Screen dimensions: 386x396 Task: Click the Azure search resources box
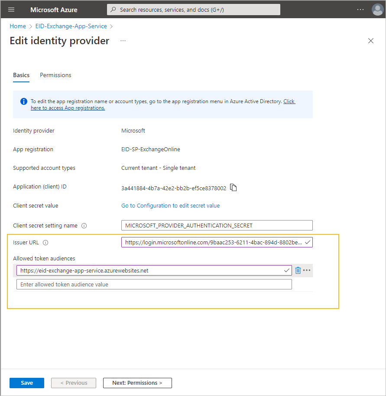193,10
